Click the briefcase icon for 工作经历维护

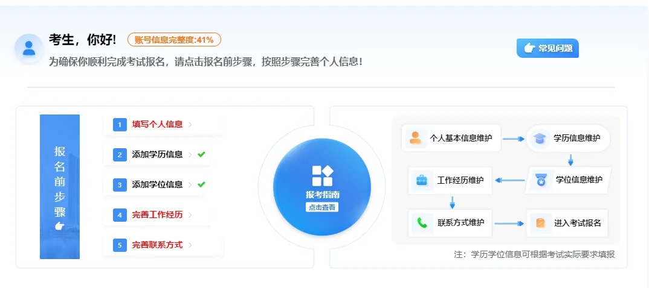click(422, 180)
